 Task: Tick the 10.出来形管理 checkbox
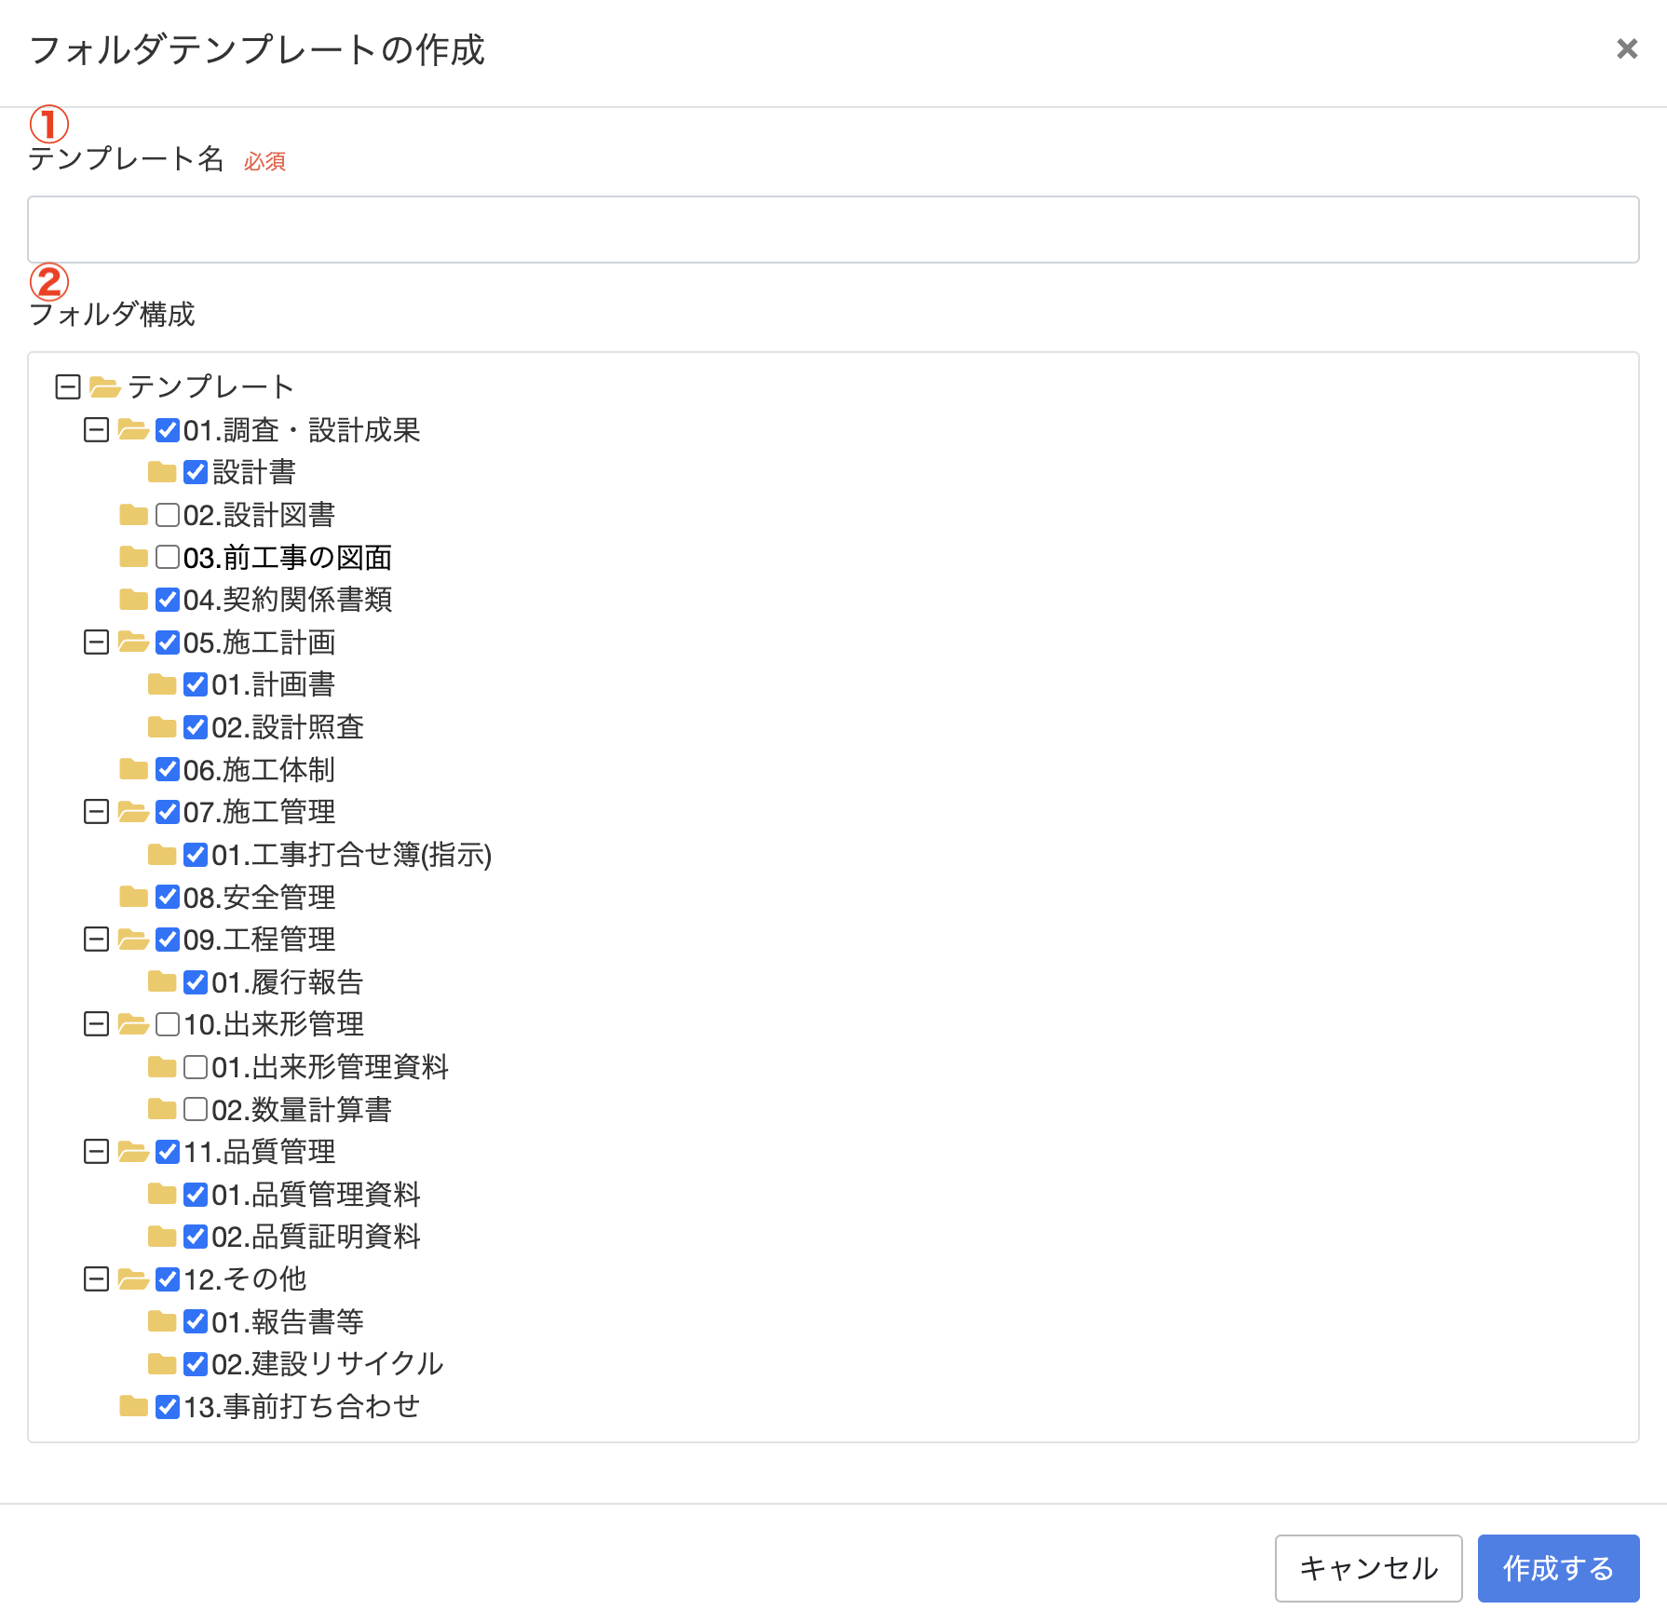coord(168,1024)
